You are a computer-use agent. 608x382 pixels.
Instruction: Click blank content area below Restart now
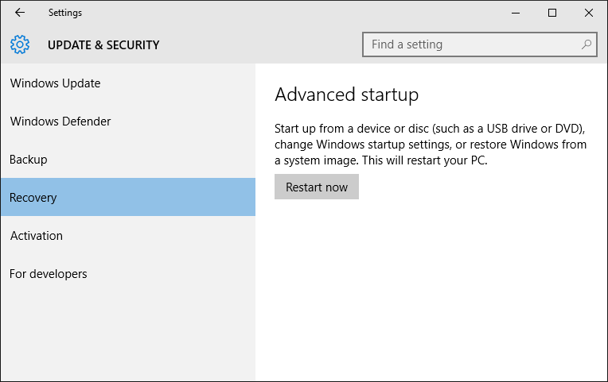(430, 294)
